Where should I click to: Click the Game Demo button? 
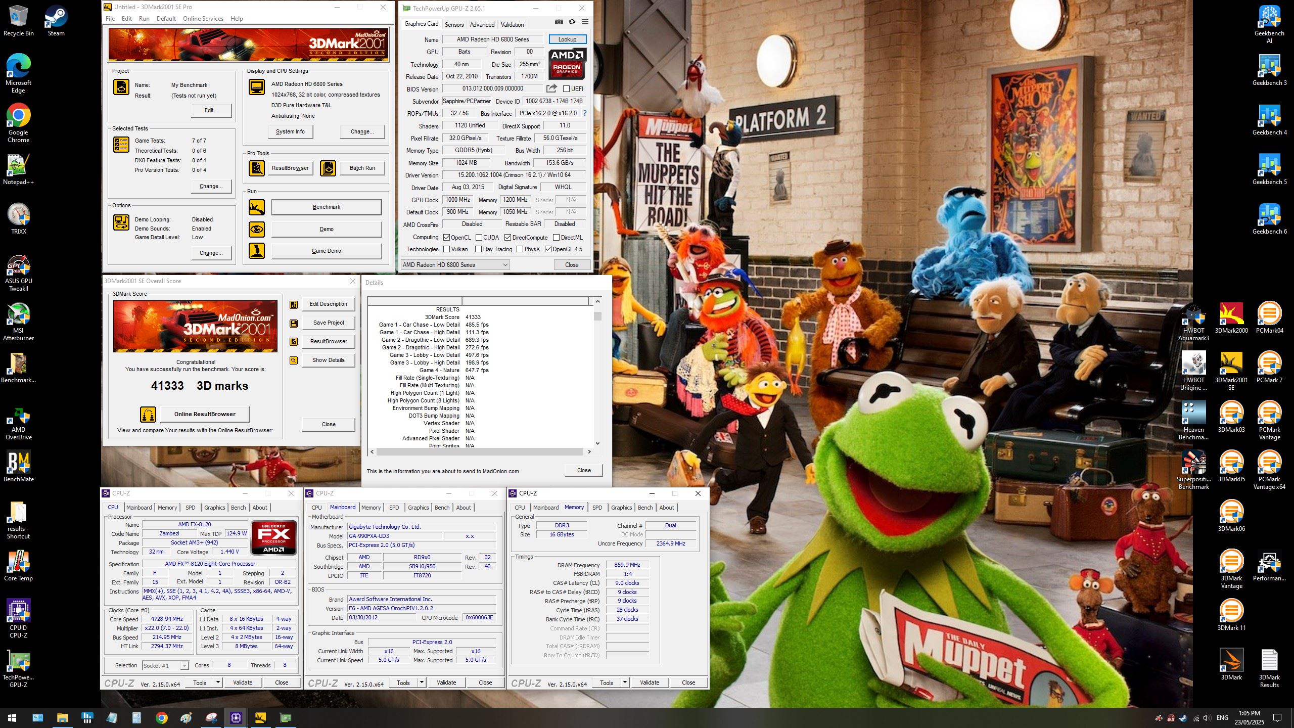tap(327, 251)
